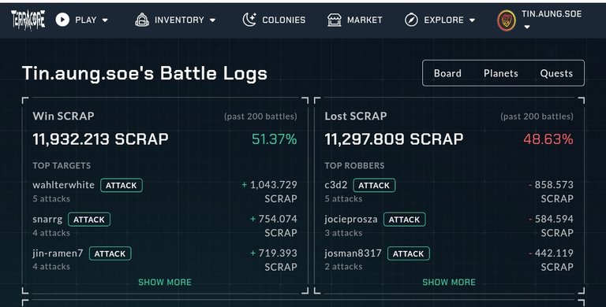The height and width of the screenshot is (307, 606).
Task: Click the Explore compass icon
Action: tap(411, 20)
